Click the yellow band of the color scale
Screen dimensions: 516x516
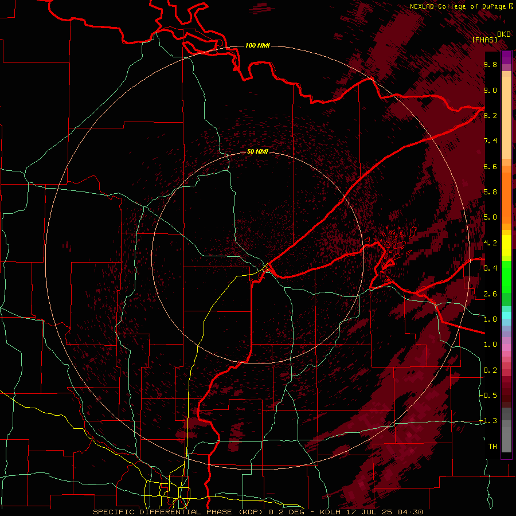tap(506, 245)
